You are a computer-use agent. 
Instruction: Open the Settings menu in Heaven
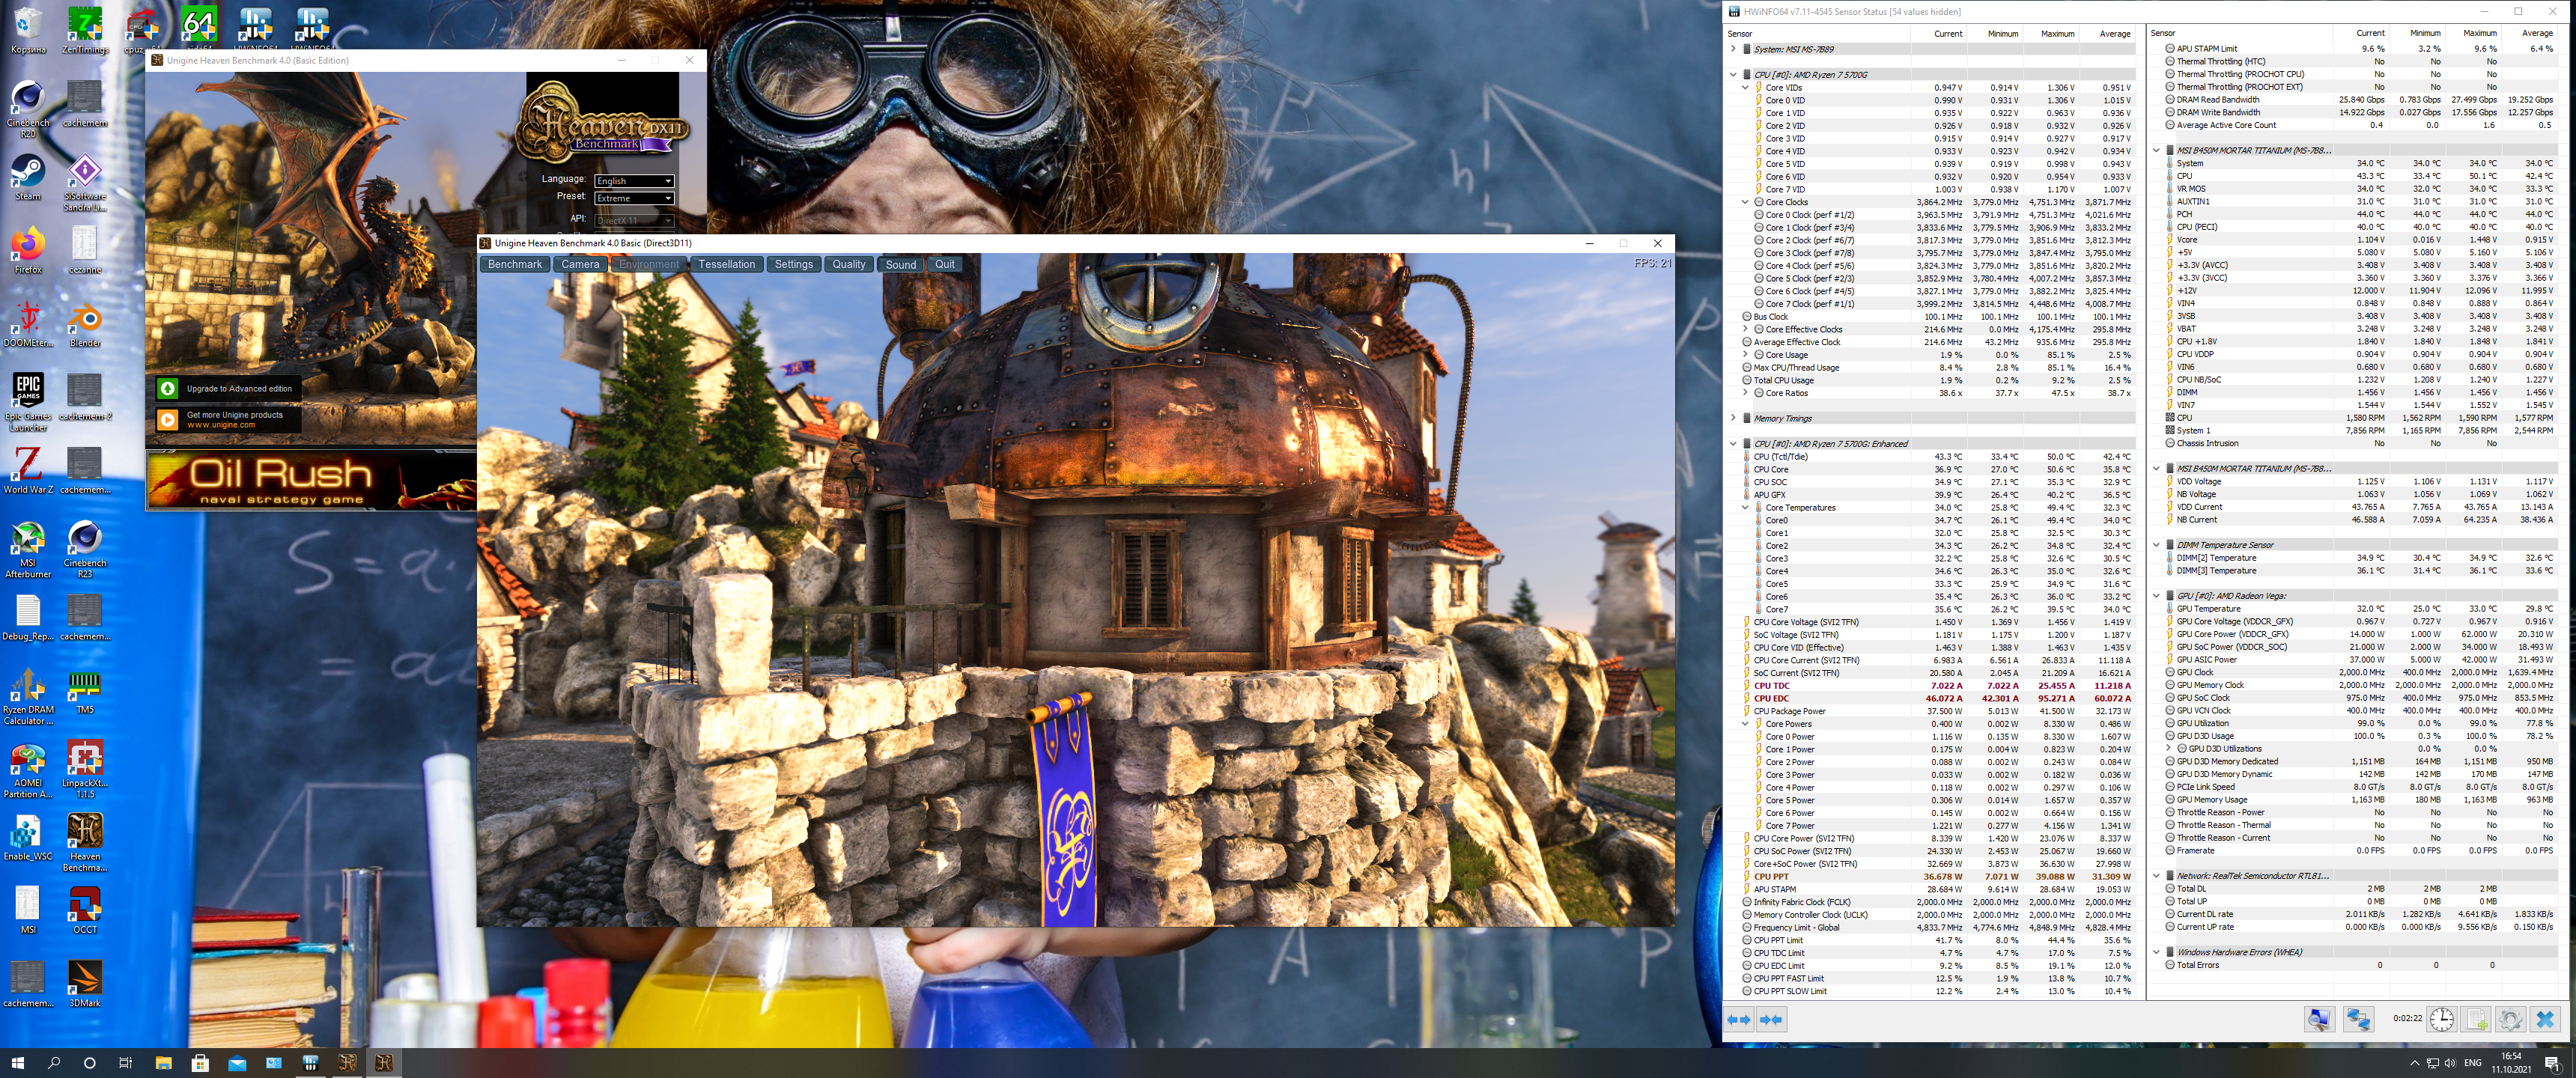tap(793, 264)
